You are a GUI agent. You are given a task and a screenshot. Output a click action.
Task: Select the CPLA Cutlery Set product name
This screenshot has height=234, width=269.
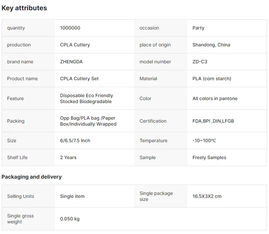click(79, 79)
